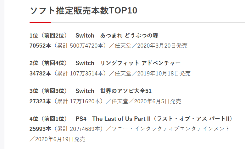Click the ソフト推定販売本数TOP10 heading
Screen dimensions: 245x149
click(x=83, y=11)
